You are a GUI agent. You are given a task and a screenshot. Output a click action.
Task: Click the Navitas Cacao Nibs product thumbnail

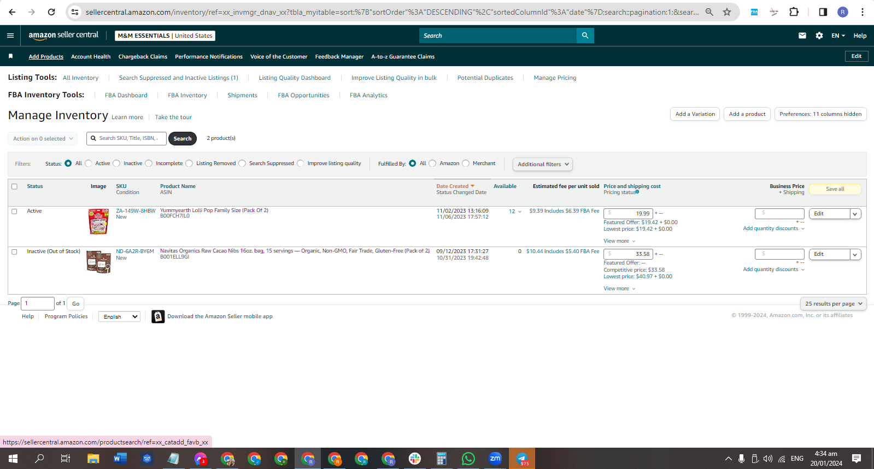coord(98,262)
